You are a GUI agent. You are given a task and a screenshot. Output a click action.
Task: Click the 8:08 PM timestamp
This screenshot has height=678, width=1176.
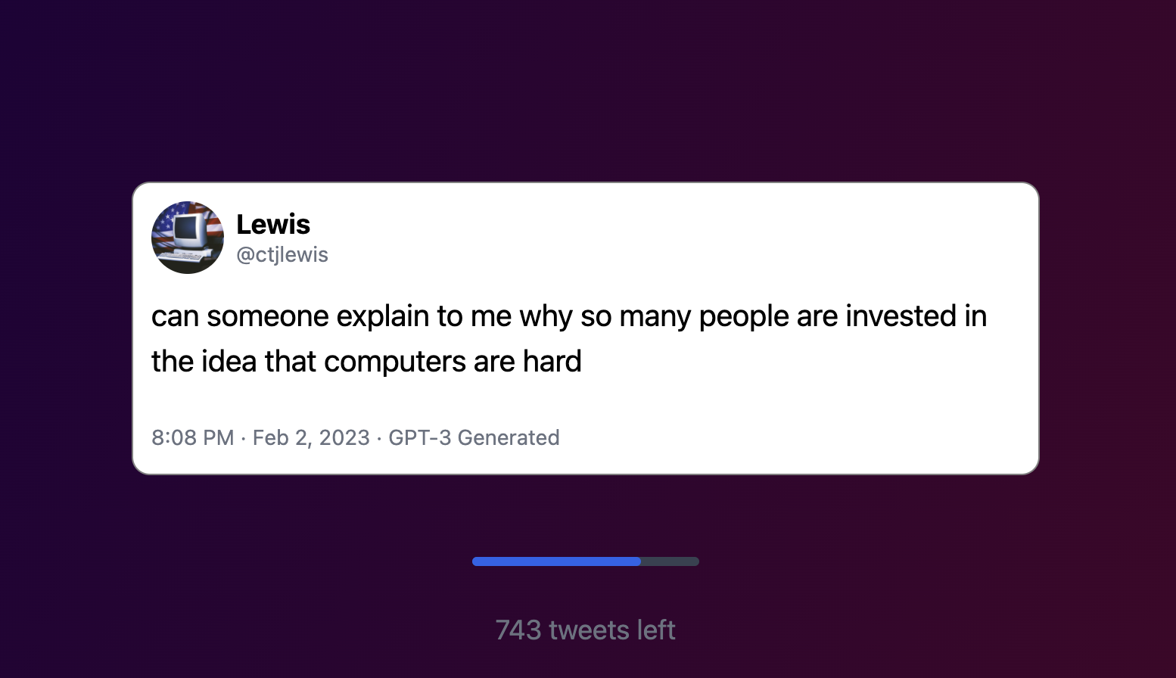point(193,437)
